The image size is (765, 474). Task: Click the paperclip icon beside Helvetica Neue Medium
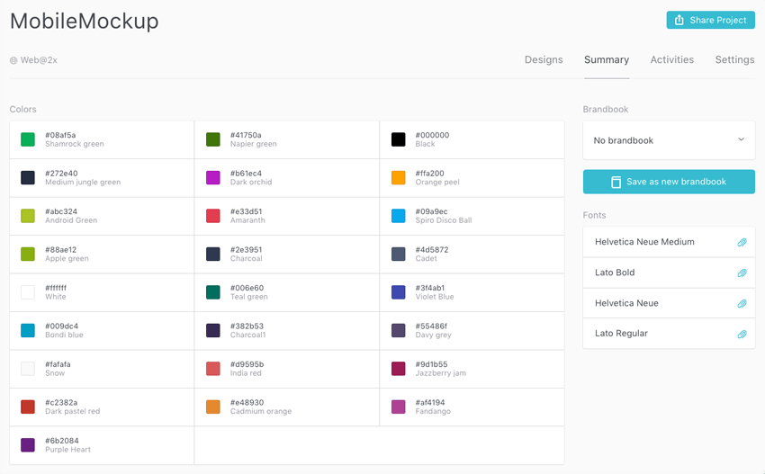point(742,243)
